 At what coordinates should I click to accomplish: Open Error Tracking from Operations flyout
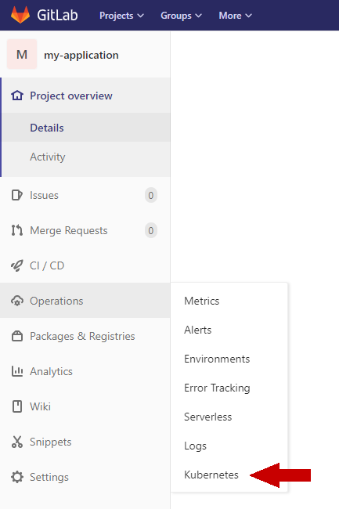pyautogui.click(x=217, y=388)
